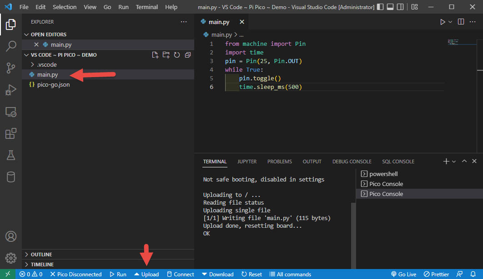Open the Search view in activity bar
Screen dimensions: 483x279
10,46
